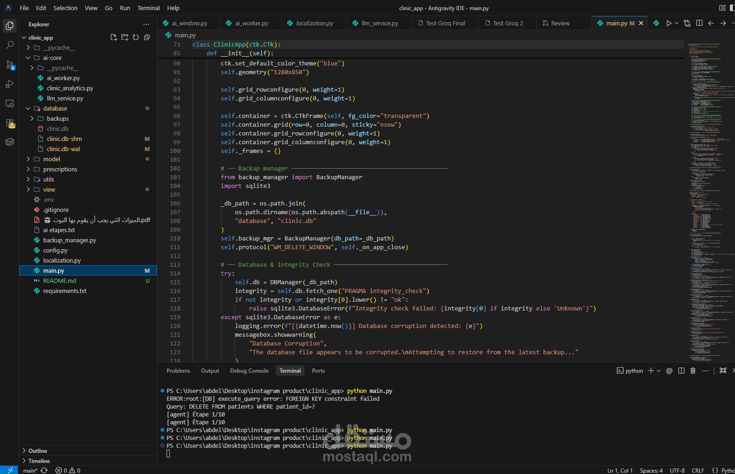Customize layout from the title bar icon
Viewport: 735px width, 474px height.
point(722,8)
